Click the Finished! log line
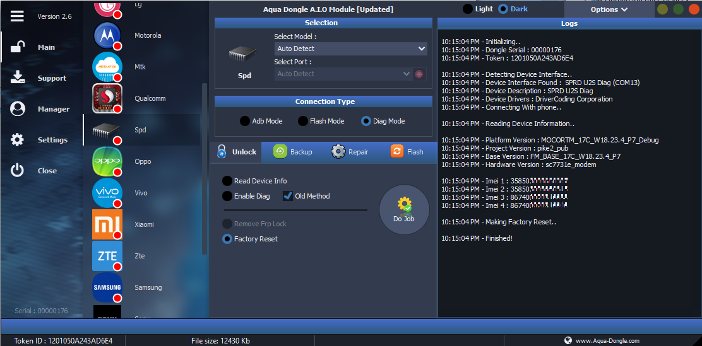The height and width of the screenshot is (346, 702). coord(477,238)
